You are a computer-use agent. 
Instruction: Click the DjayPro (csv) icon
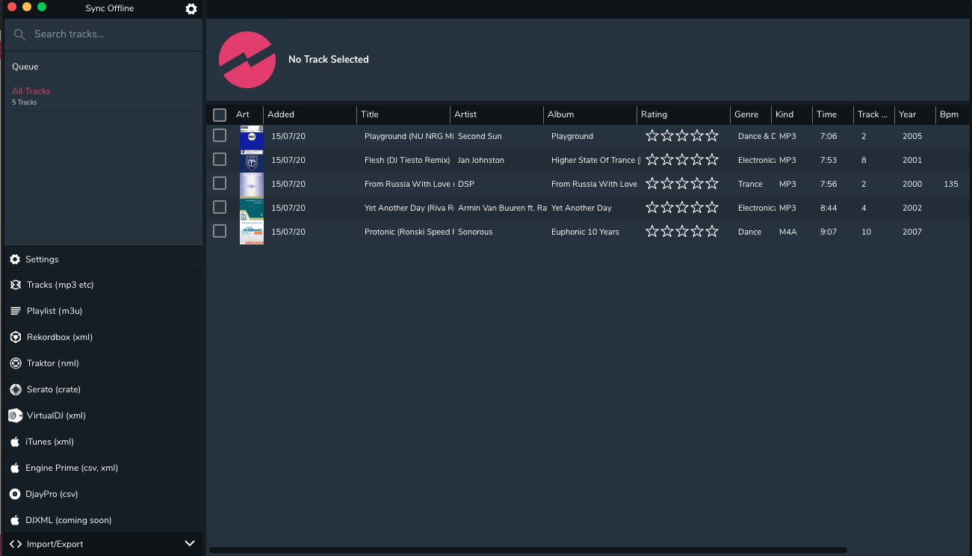(15, 494)
